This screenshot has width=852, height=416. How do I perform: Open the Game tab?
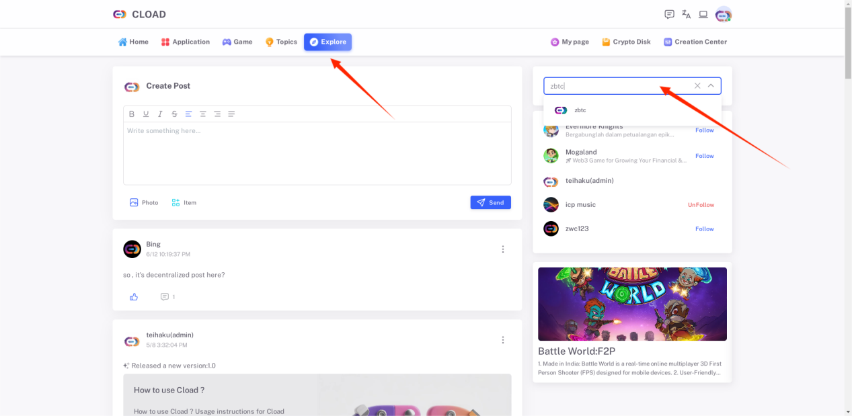237,42
